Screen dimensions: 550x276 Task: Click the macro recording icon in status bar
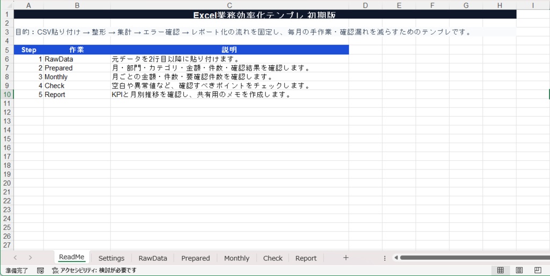40,271
